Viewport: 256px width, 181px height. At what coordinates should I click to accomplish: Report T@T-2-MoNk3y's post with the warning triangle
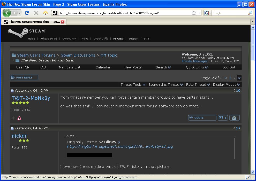(x=19, y=118)
